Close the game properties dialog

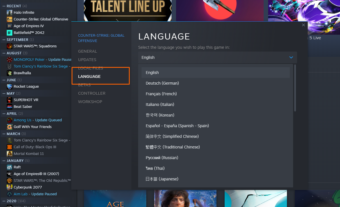pos(303,25)
